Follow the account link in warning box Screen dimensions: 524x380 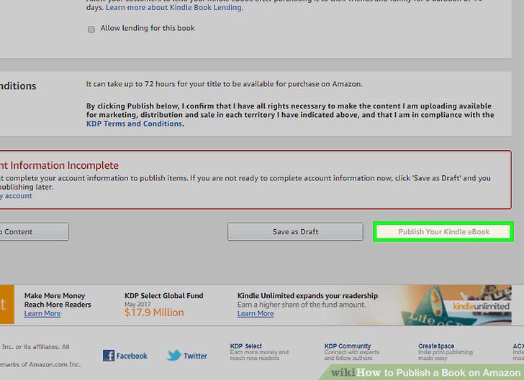(16, 196)
